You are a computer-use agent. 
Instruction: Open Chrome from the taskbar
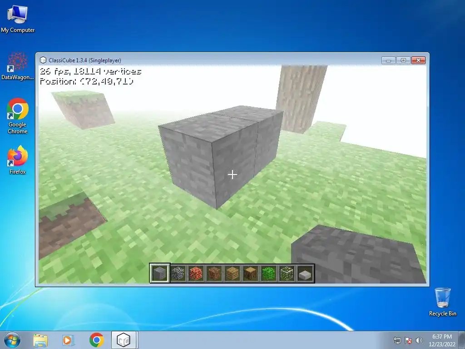pyautogui.click(x=96, y=340)
